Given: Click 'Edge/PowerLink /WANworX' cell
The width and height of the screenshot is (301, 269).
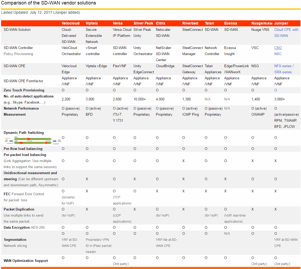Looking at the screenshot, I should (236, 69).
